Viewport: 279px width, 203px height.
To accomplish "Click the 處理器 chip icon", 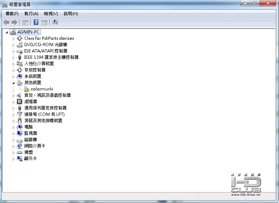I will coord(20,102).
